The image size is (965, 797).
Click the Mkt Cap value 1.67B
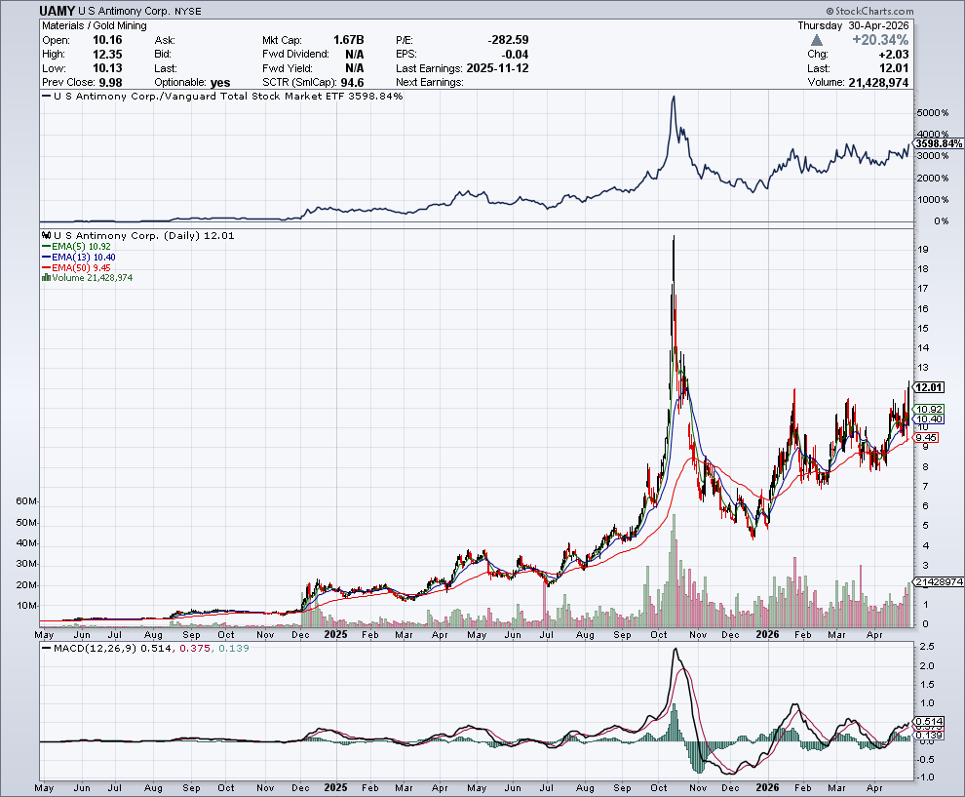click(x=348, y=40)
